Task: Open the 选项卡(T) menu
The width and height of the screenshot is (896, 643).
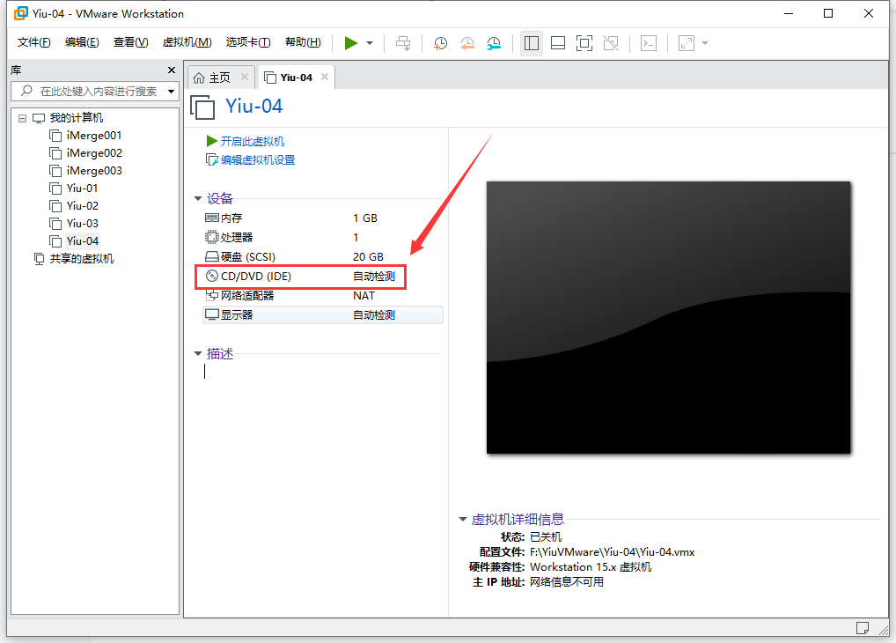Action: [248, 42]
